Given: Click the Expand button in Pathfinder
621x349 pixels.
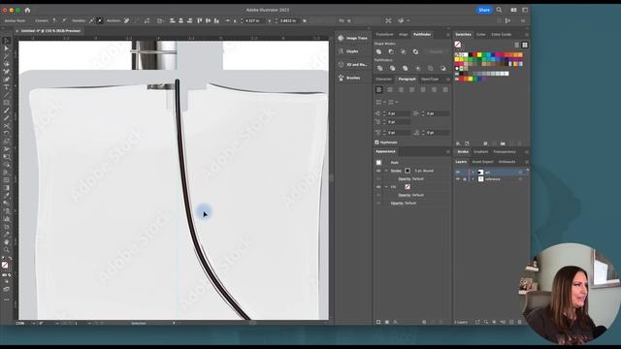Looking at the screenshot, I should (x=436, y=51).
